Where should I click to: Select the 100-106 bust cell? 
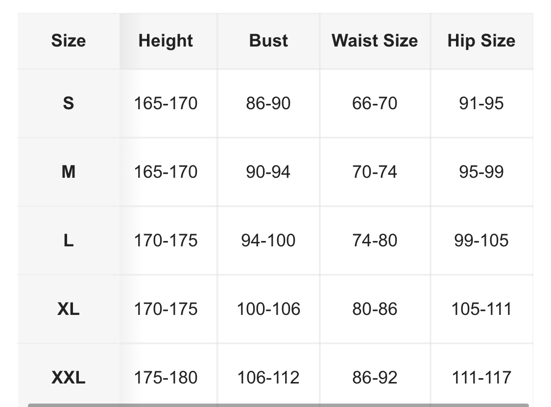click(x=268, y=309)
